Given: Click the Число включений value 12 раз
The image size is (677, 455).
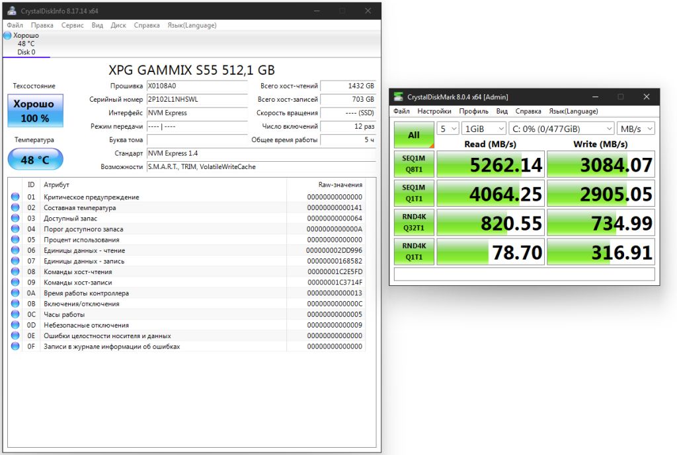Looking at the screenshot, I should coord(348,126).
